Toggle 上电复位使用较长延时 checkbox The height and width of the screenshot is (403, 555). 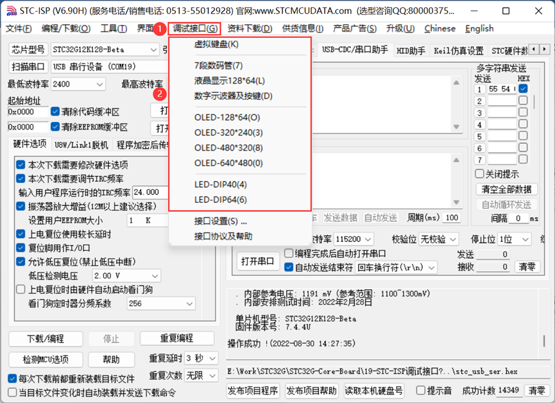tap(21, 234)
